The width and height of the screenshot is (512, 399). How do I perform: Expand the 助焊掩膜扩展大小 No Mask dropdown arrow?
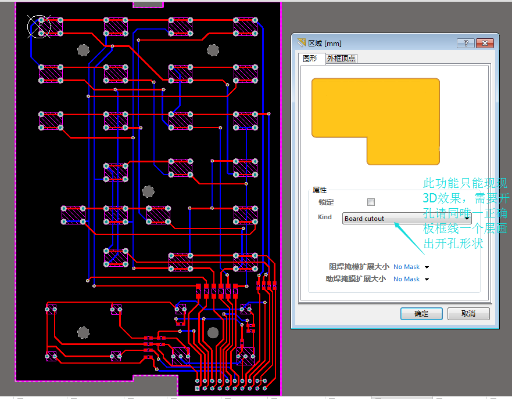point(427,280)
